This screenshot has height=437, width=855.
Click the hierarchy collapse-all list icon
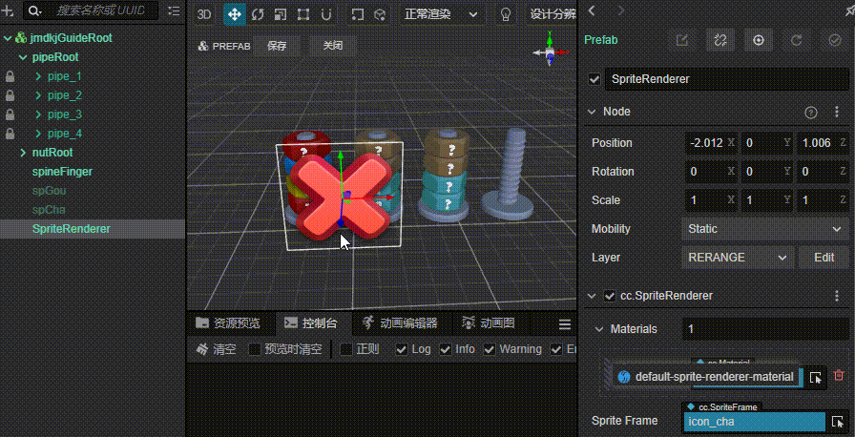[174, 10]
